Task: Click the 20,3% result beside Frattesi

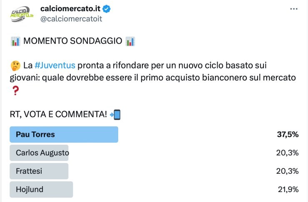Action: (287, 171)
